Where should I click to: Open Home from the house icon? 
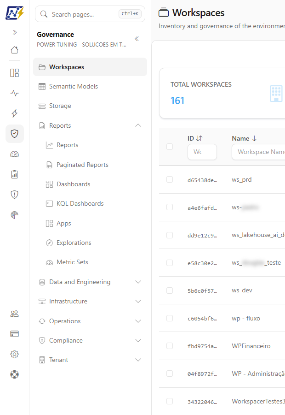coord(15,50)
